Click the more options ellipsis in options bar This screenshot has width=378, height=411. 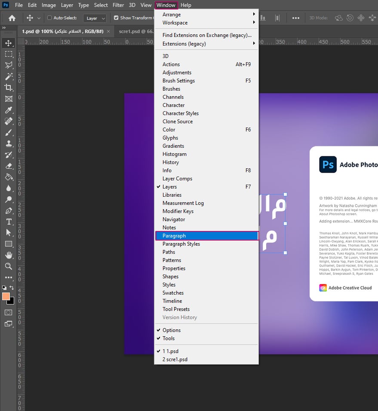click(x=296, y=18)
